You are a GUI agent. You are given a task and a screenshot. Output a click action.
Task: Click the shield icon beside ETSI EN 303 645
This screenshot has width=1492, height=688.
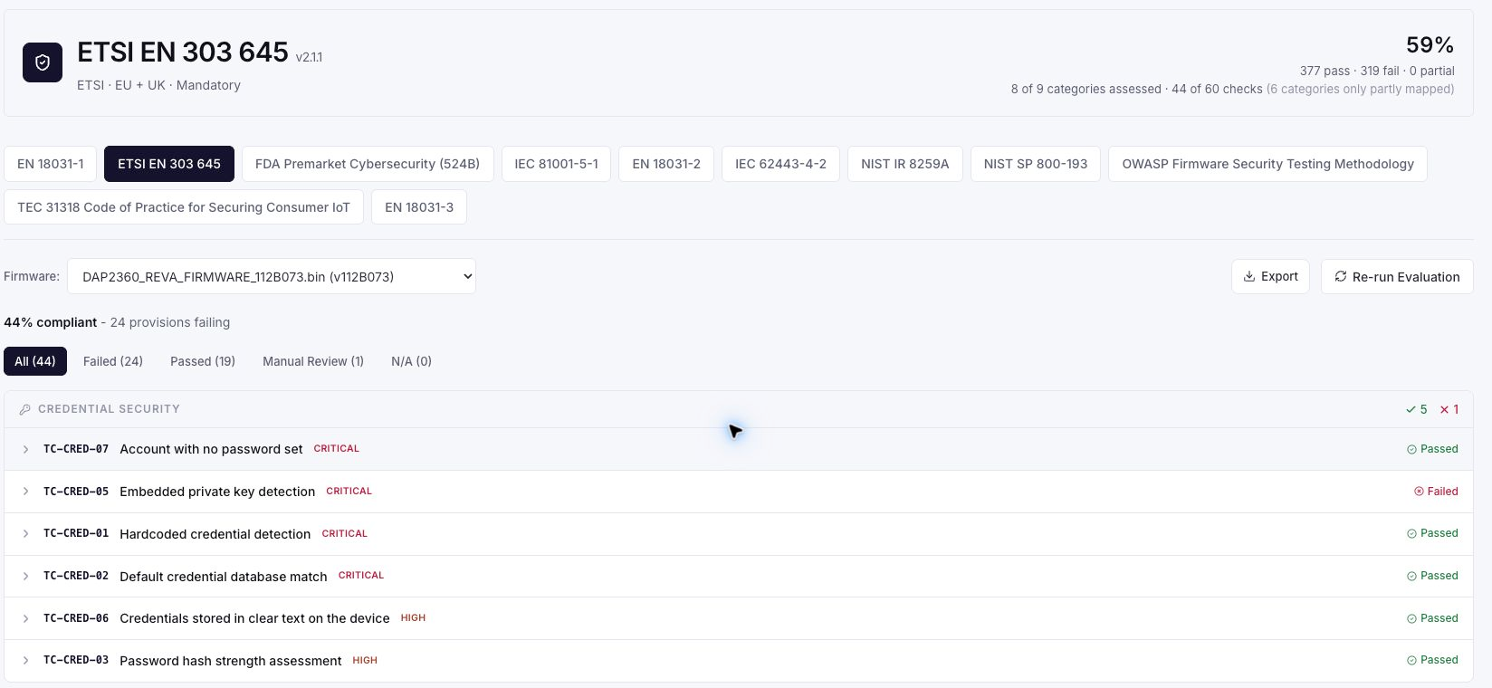pos(43,62)
